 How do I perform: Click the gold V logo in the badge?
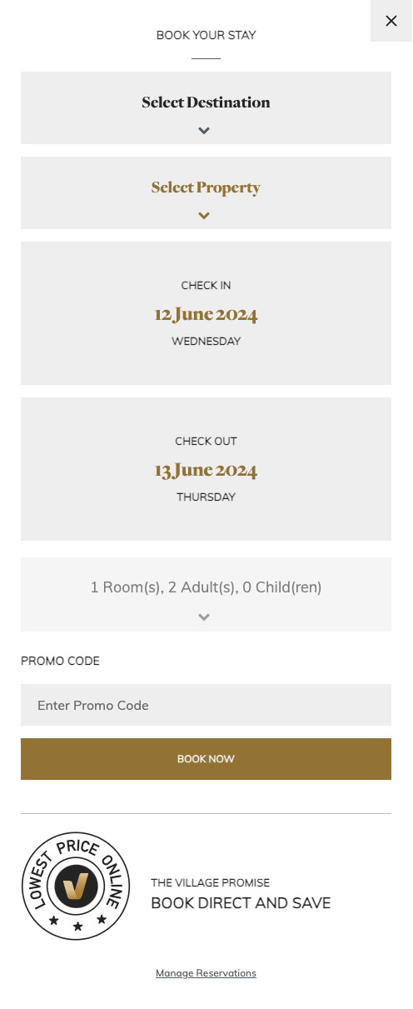click(76, 886)
